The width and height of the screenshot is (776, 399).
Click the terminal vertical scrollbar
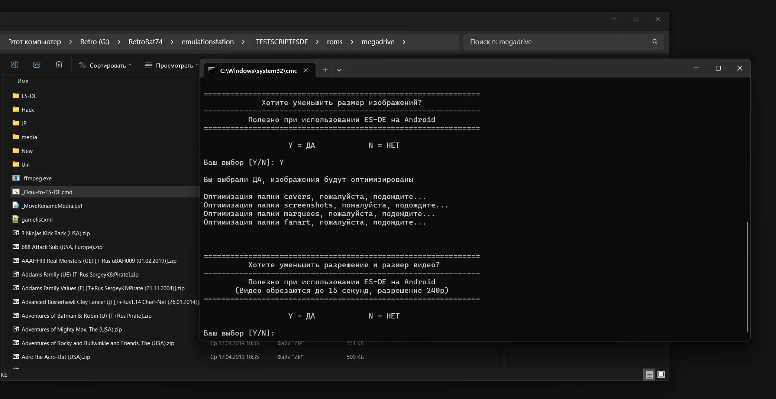[747, 277]
